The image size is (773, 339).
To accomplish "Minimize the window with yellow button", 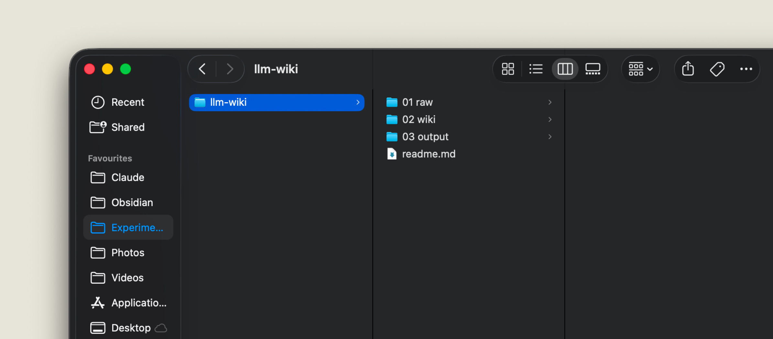I will coord(107,69).
